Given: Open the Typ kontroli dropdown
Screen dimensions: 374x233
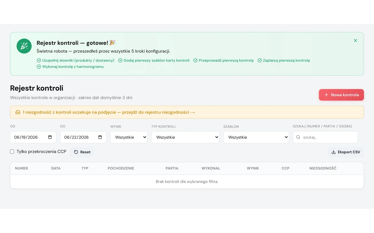Looking at the screenshot, I should coord(185,137).
